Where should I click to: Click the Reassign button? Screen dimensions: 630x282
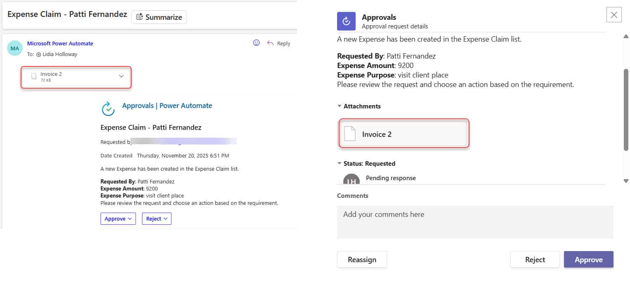coord(362,259)
